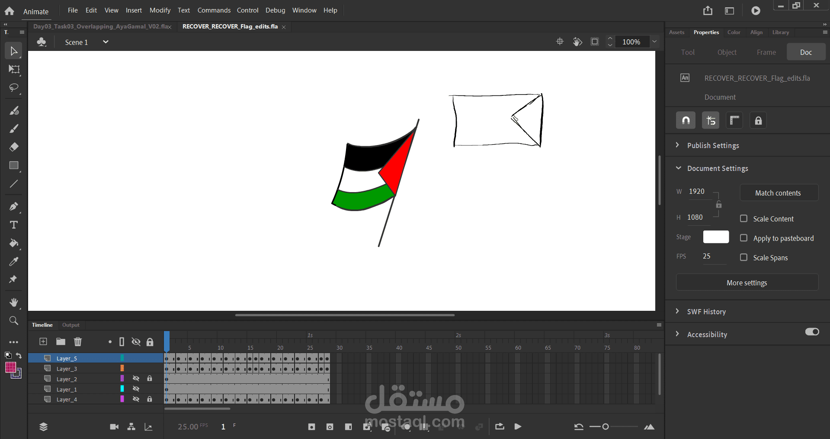Pick the Fluid Brush tool
The image size is (830, 439).
click(14, 111)
